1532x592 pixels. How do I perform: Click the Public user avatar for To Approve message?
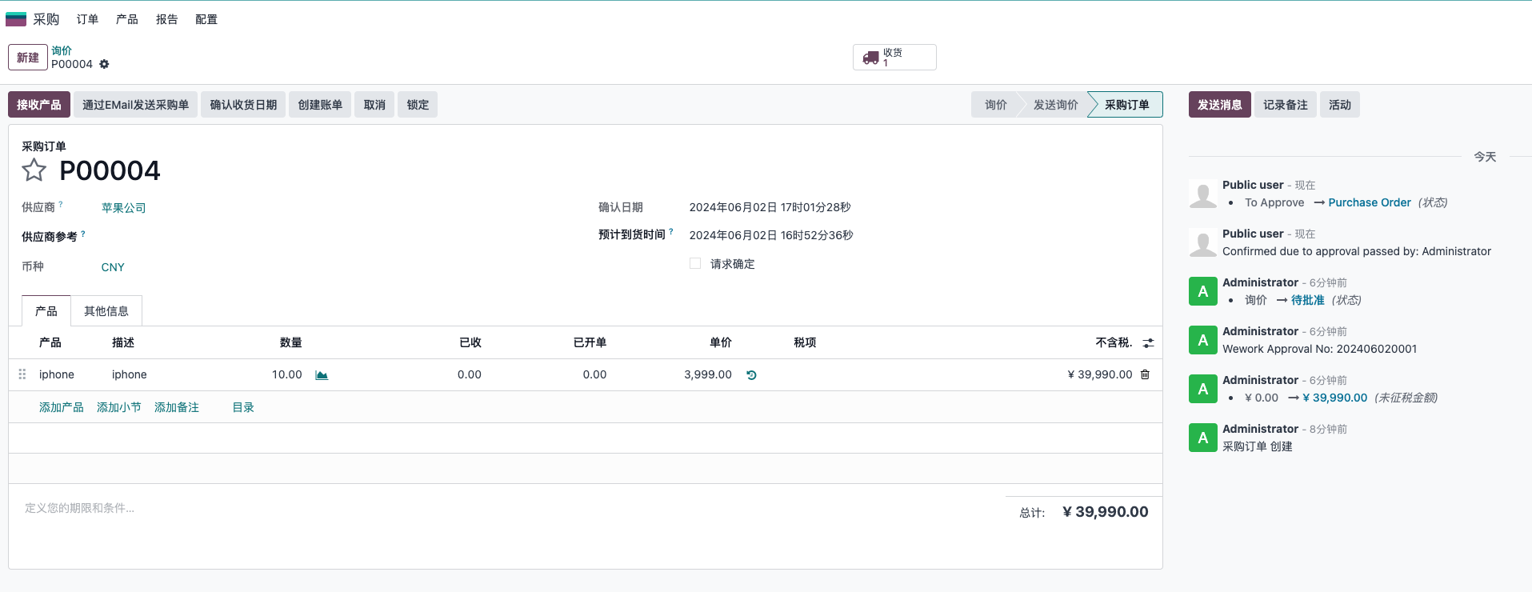(x=1202, y=194)
